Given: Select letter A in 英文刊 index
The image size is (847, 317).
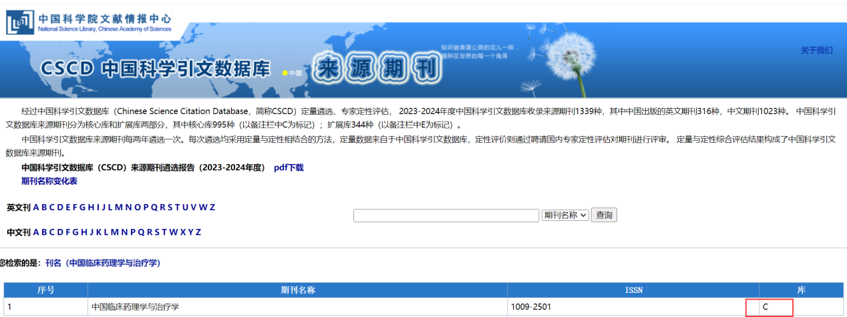Looking at the screenshot, I should point(36,208).
